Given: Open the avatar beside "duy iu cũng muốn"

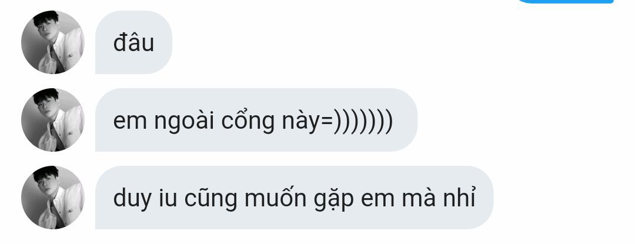Looking at the screenshot, I should pyautogui.click(x=53, y=198).
